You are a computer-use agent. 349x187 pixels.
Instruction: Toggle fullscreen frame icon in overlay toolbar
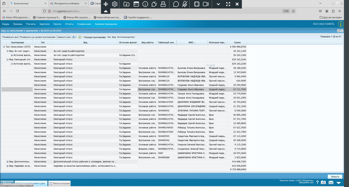197,4
